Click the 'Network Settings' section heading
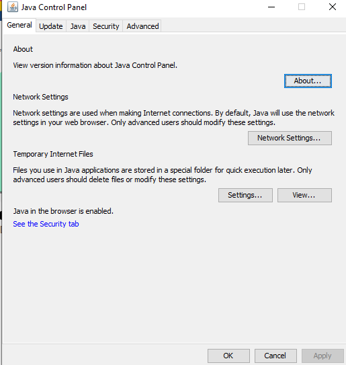346x365 pixels. click(40, 97)
